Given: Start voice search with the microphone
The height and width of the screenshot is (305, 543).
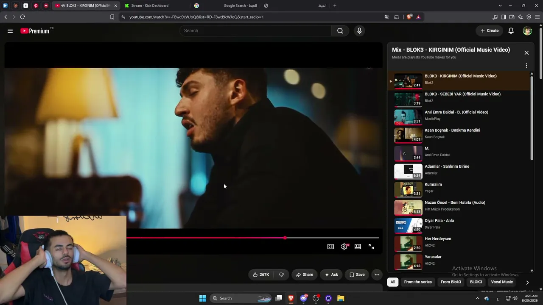Looking at the screenshot, I should (359, 30).
